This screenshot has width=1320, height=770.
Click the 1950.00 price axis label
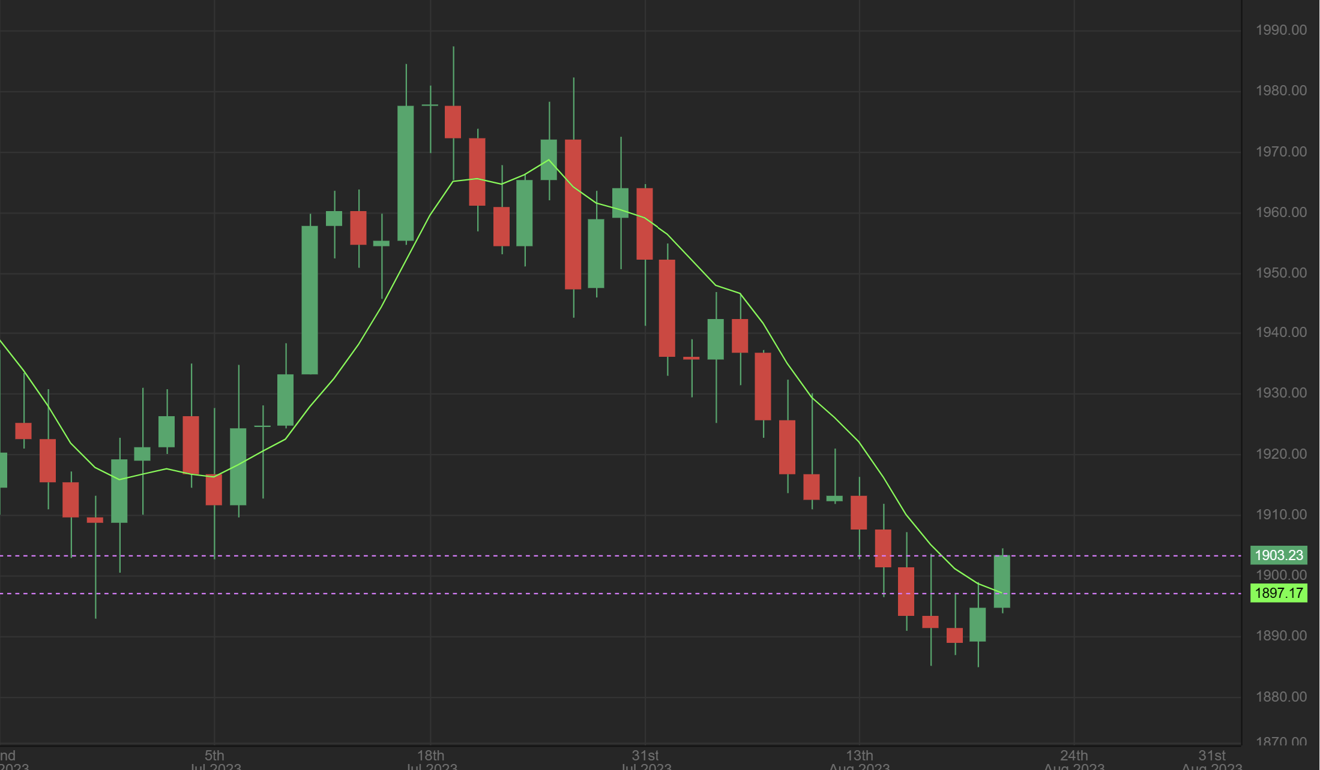coord(1281,273)
